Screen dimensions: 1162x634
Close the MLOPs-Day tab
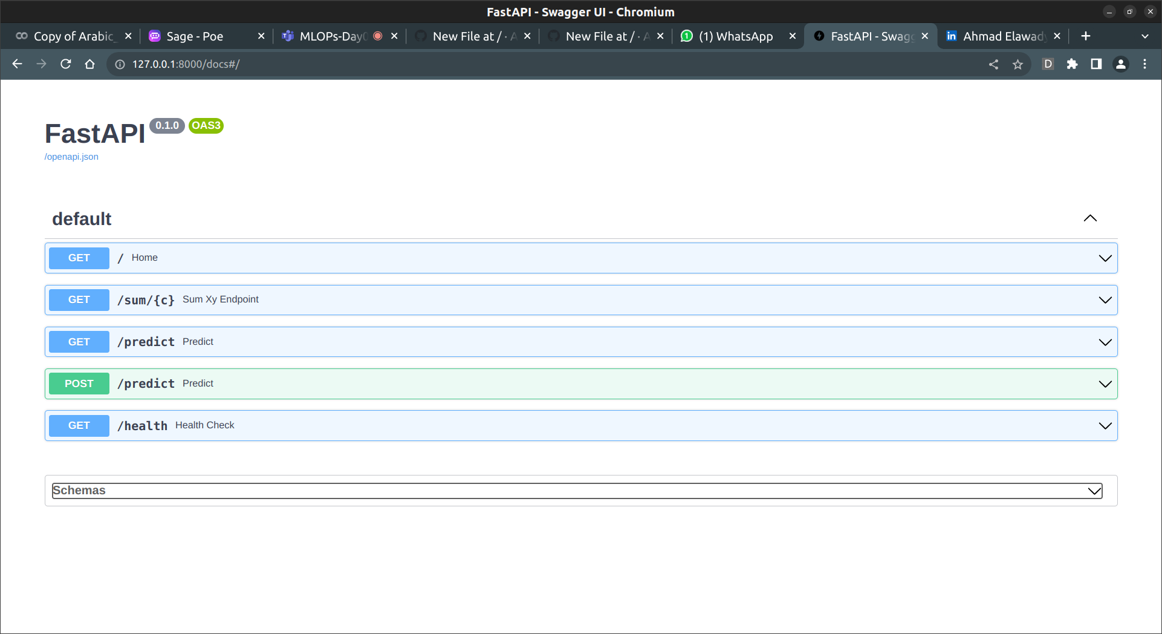coord(394,36)
